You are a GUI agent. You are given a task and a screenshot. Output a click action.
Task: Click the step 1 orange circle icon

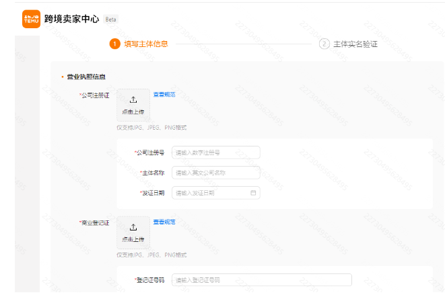[x=115, y=44]
